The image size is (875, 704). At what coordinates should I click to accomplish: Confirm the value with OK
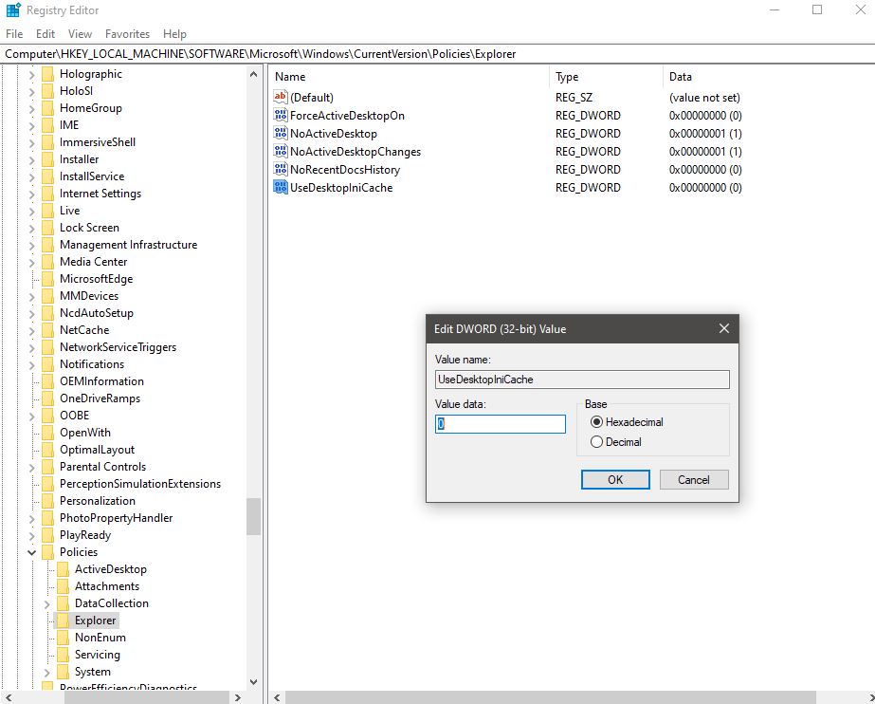click(x=614, y=479)
